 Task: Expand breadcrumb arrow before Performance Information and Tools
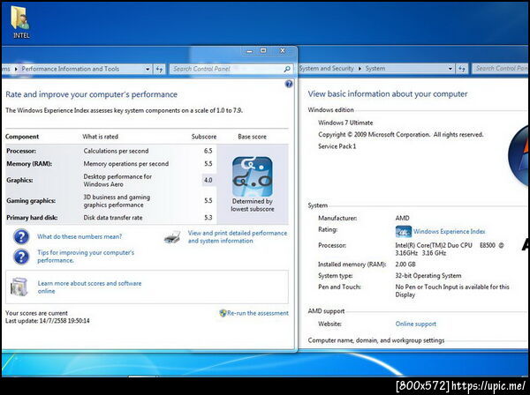coord(16,69)
